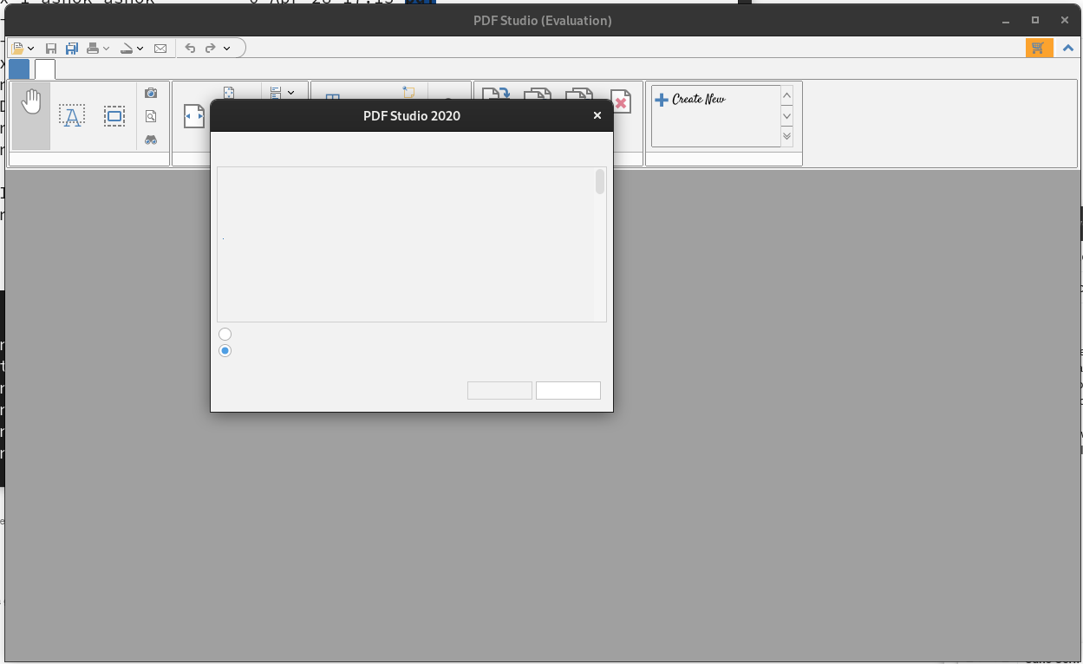This screenshot has height=664, width=1083.
Task: Click the greyed-out blank button in the dialog
Action: click(499, 391)
